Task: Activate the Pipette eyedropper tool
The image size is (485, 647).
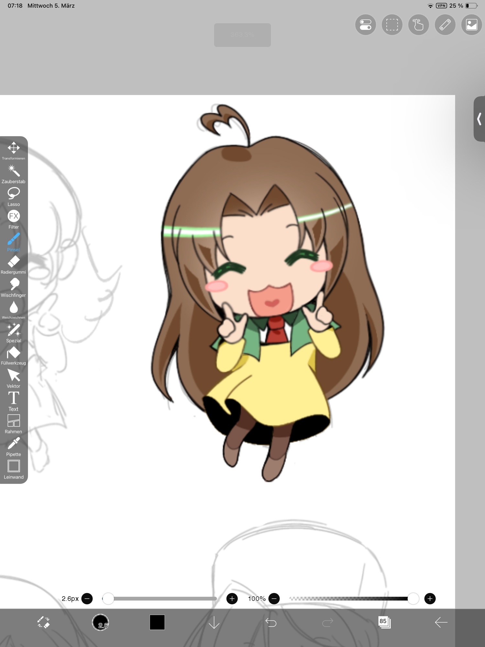Action: [14, 446]
